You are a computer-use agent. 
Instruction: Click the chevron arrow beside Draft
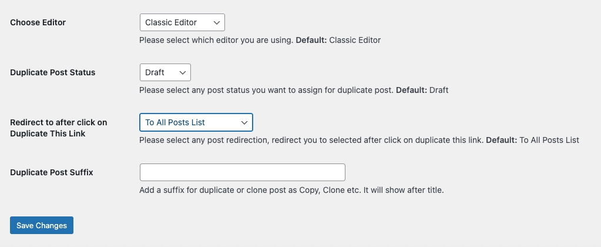(x=183, y=73)
